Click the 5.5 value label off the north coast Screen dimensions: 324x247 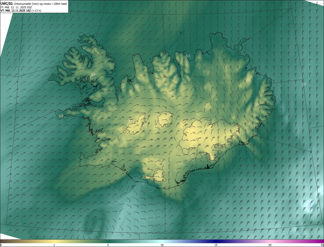[188, 56]
